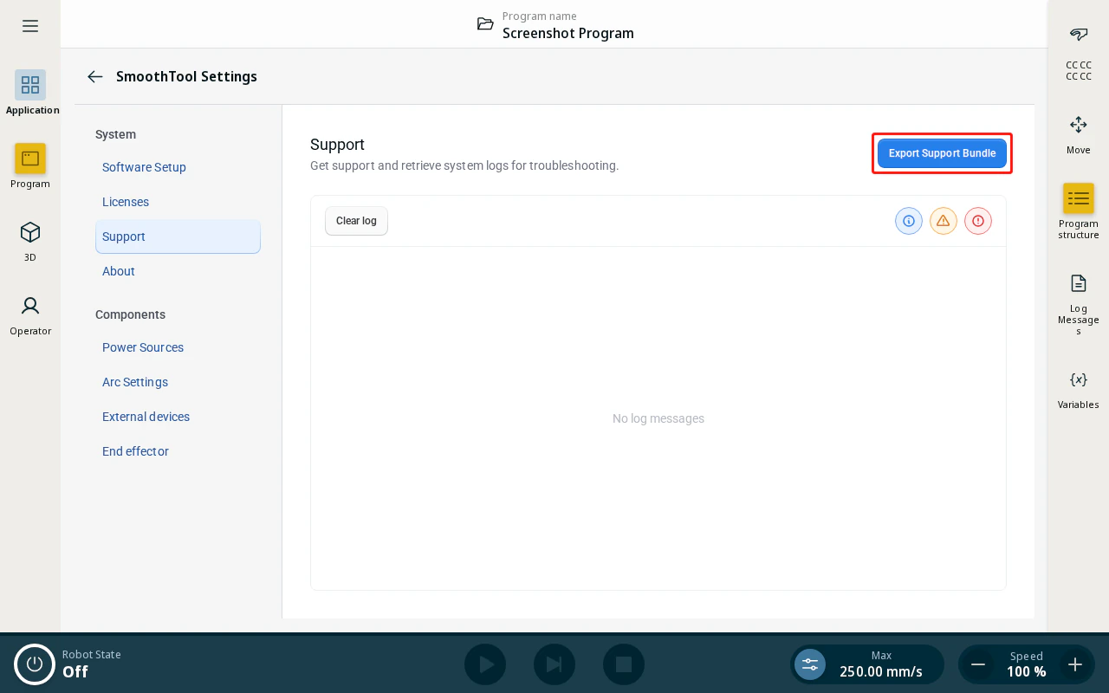Switch to the Program view

pos(30,165)
